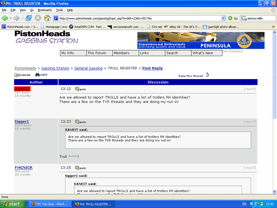Click the Home icon in toolbar

coord(47,18)
